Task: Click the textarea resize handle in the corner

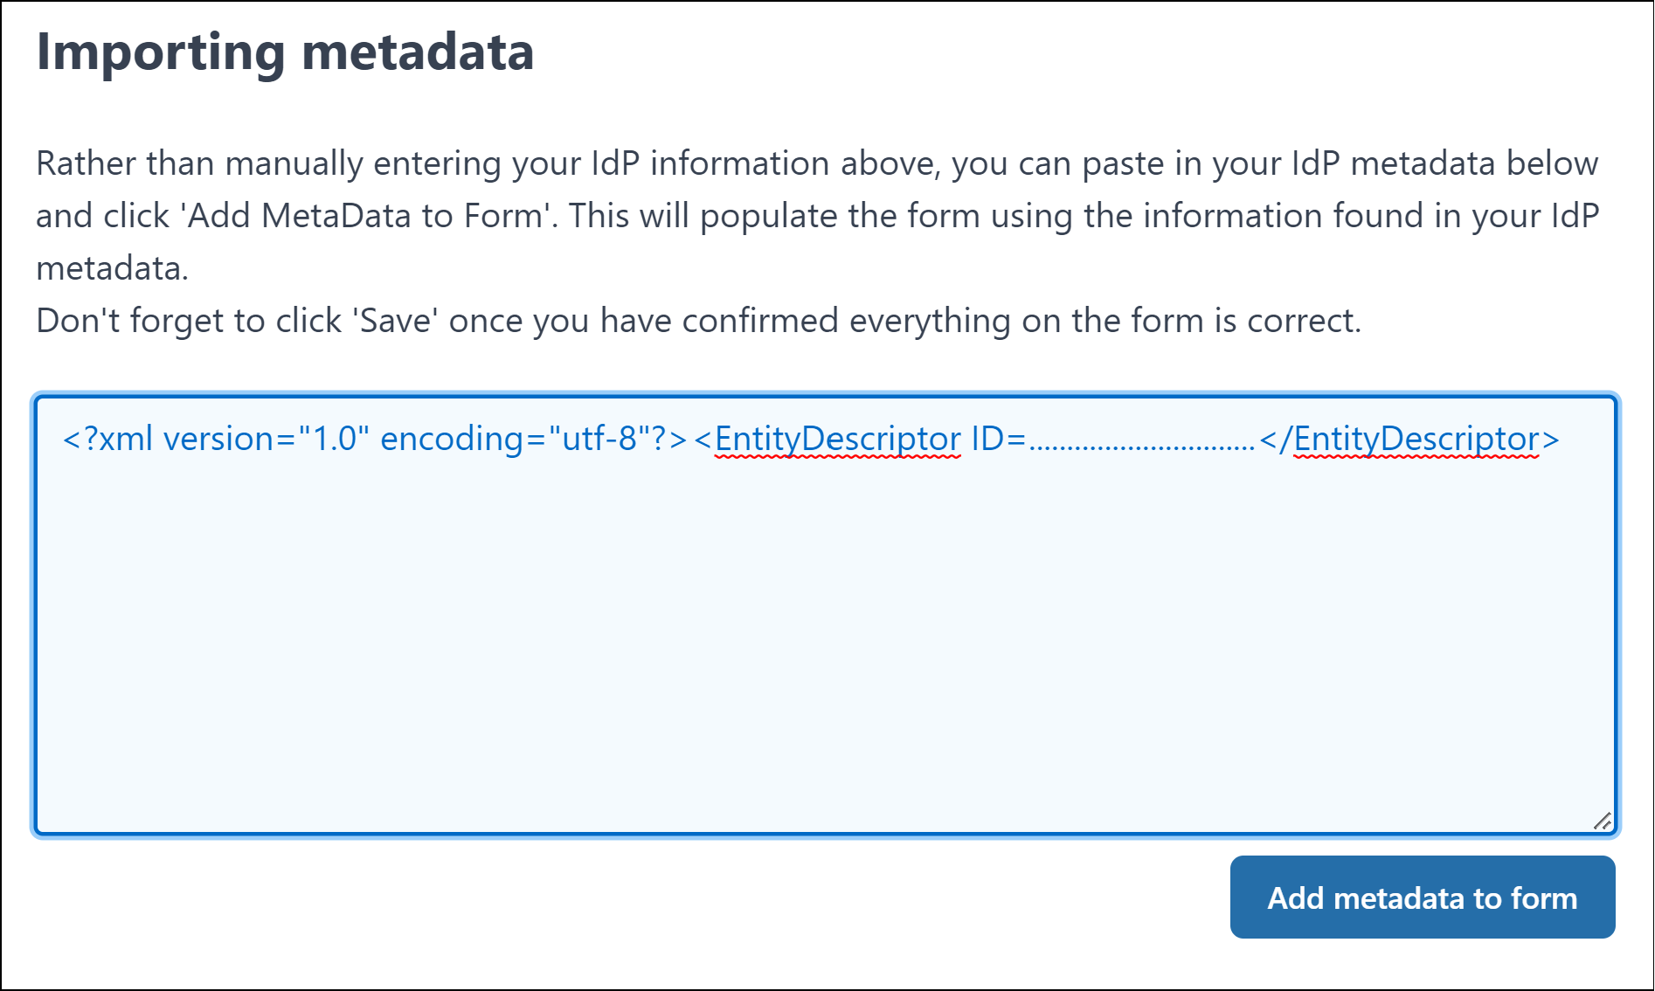Action: [1602, 821]
